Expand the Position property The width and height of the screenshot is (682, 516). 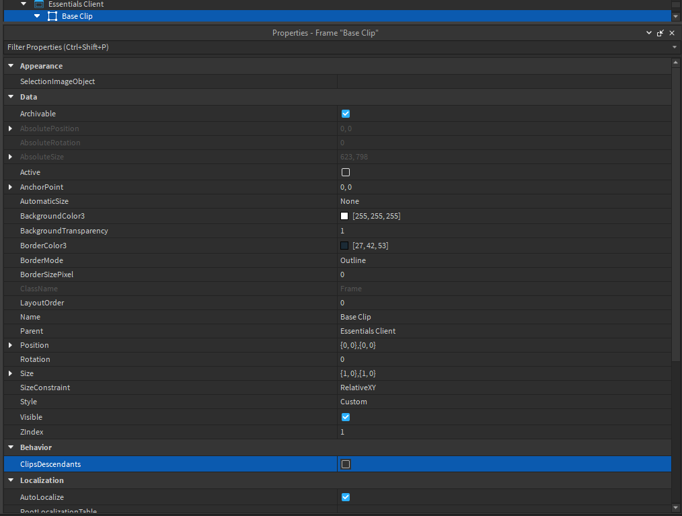point(10,345)
